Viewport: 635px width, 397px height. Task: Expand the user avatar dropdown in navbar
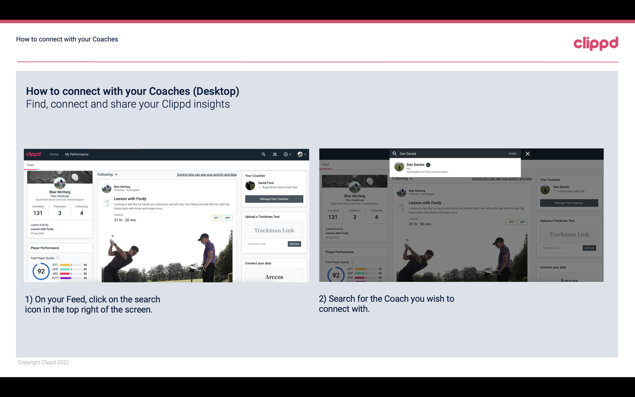[302, 154]
